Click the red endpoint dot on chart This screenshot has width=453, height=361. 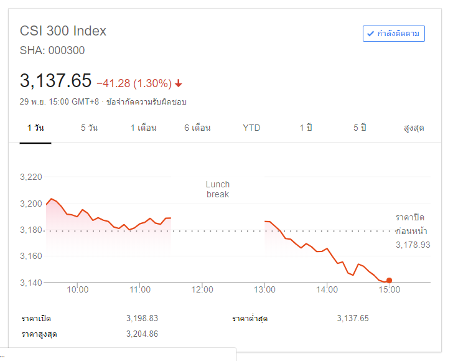389,280
